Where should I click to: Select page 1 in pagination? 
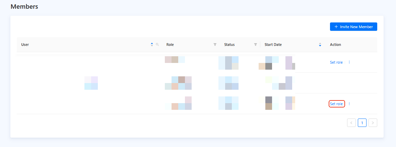coord(362,123)
